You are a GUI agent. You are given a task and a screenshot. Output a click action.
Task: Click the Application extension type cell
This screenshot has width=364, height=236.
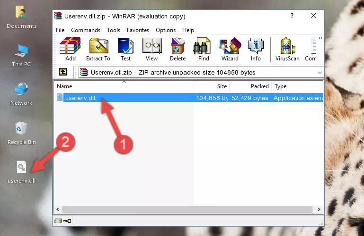pyautogui.click(x=298, y=98)
